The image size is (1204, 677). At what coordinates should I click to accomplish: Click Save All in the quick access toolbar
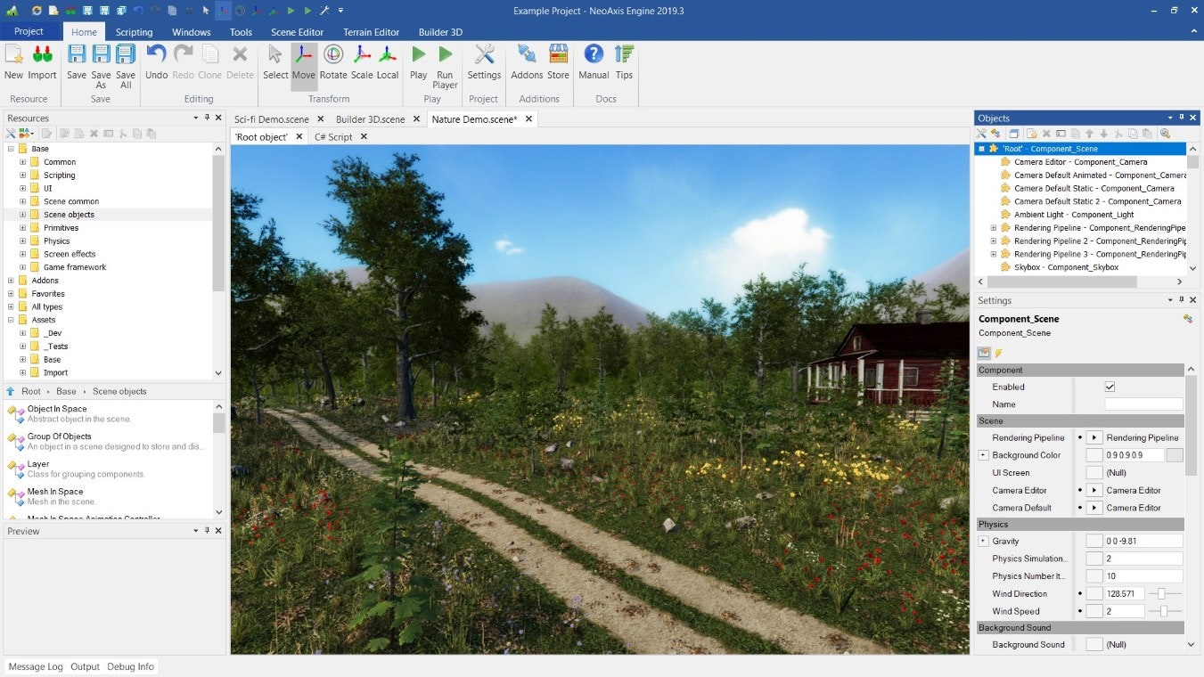(126, 62)
